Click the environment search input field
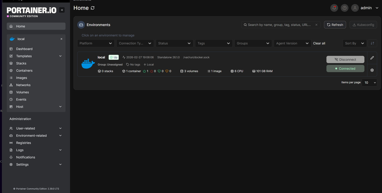The height and width of the screenshot is (193, 382). pyautogui.click(x=281, y=25)
